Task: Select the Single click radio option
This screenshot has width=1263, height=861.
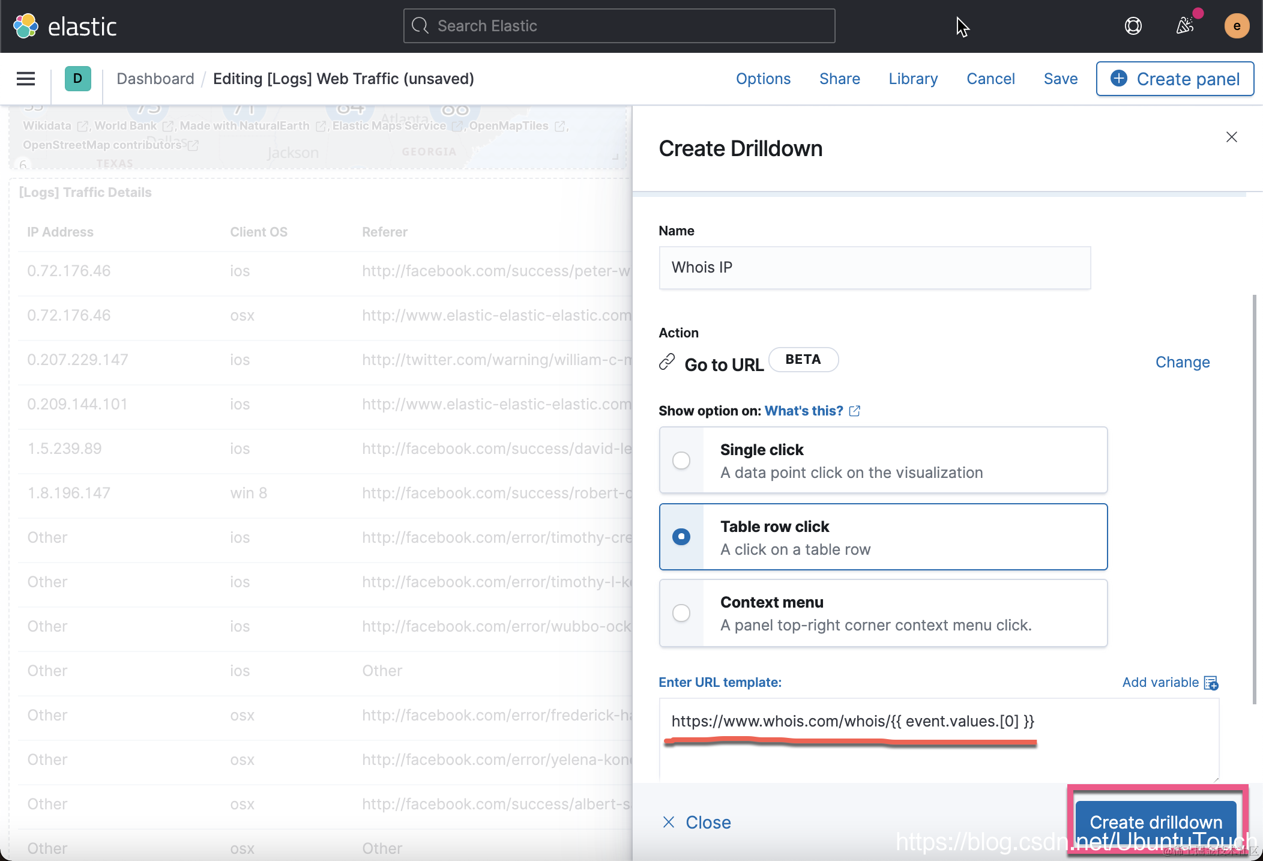Action: 681,461
